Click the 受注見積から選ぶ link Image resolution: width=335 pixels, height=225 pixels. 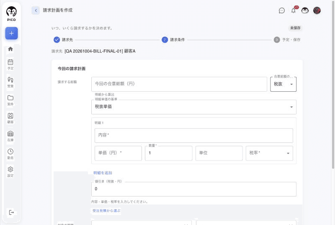click(x=106, y=211)
